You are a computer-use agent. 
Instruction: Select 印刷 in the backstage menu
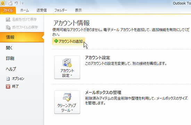[10, 59]
